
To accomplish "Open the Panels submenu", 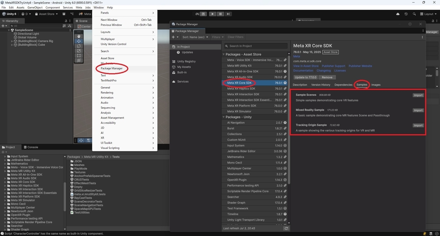I will pos(124,13).
